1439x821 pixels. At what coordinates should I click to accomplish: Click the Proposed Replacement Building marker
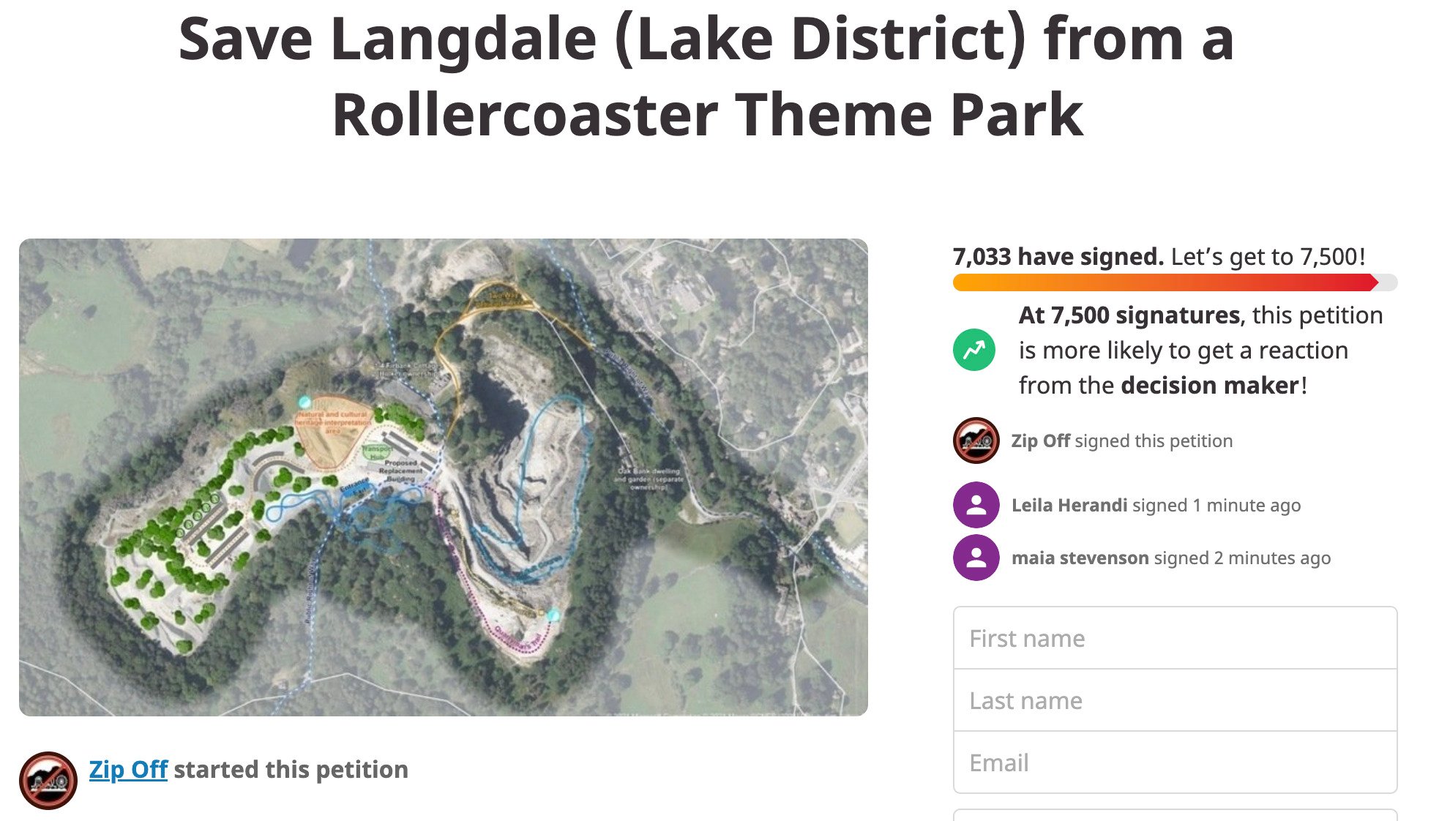pos(401,472)
